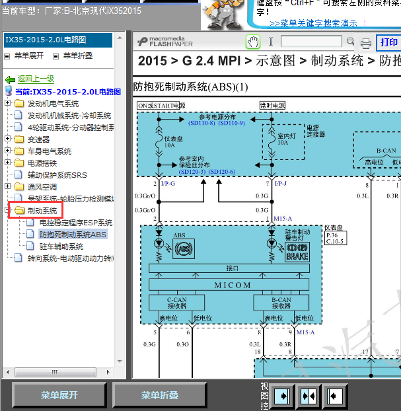Click the bottom 菜单折叠 button
Screen dimensions: 401x411
coord(160,395)
